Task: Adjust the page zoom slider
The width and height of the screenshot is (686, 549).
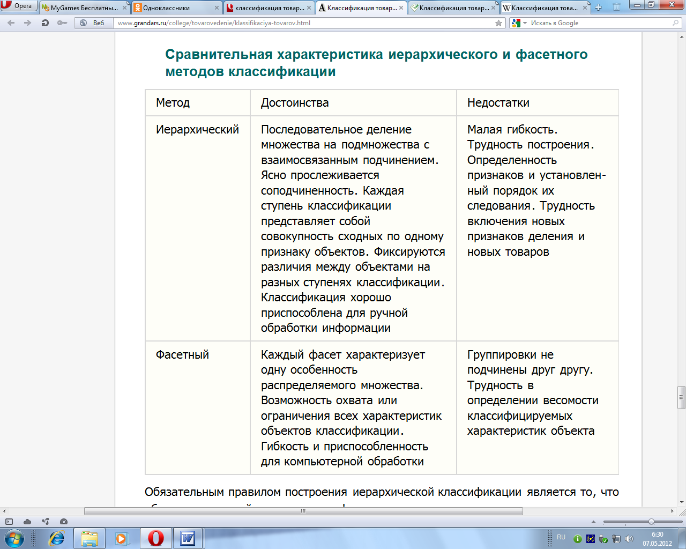Action: [651, 522]
